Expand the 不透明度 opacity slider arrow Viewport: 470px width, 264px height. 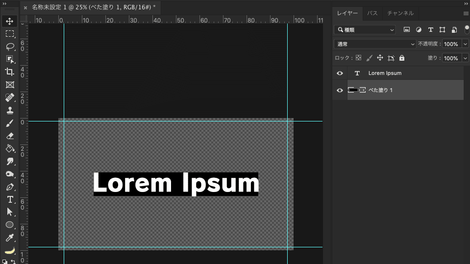[x=465, y=44]
